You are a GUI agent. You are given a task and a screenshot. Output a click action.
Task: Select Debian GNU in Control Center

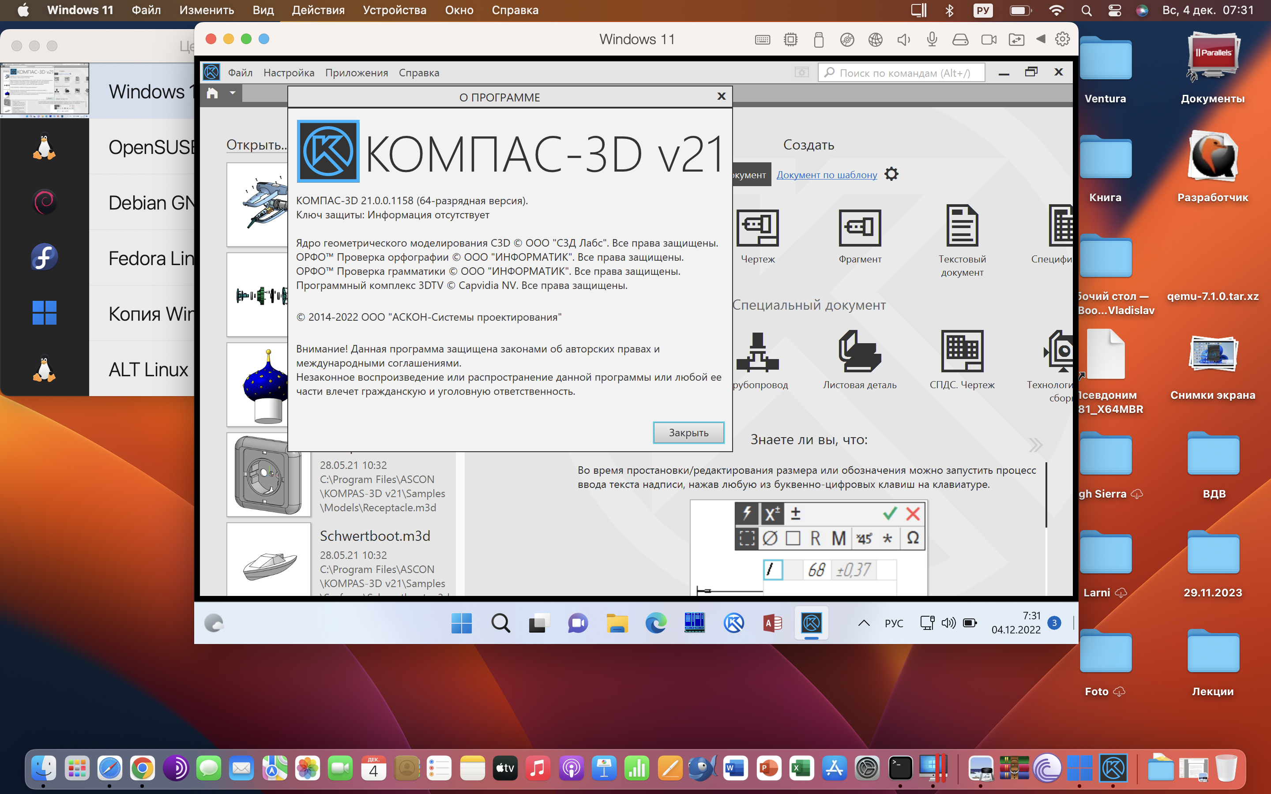(x=98, y=202)
